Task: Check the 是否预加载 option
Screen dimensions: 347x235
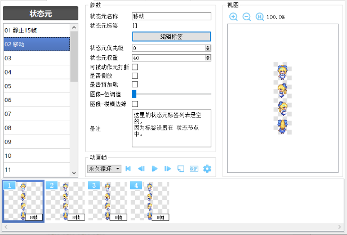Action: pyautogui.click(x=135, y=85)
